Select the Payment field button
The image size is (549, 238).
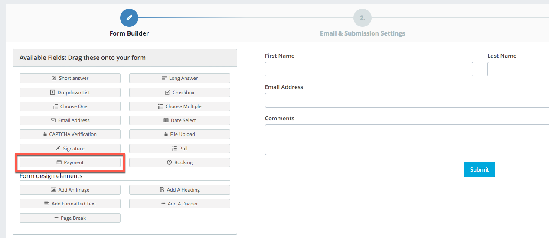[70, 162]
